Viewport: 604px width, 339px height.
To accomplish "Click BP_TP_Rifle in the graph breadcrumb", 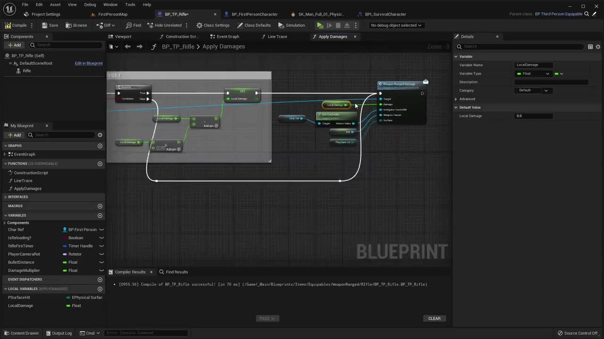I will click(x=178, y=47).
